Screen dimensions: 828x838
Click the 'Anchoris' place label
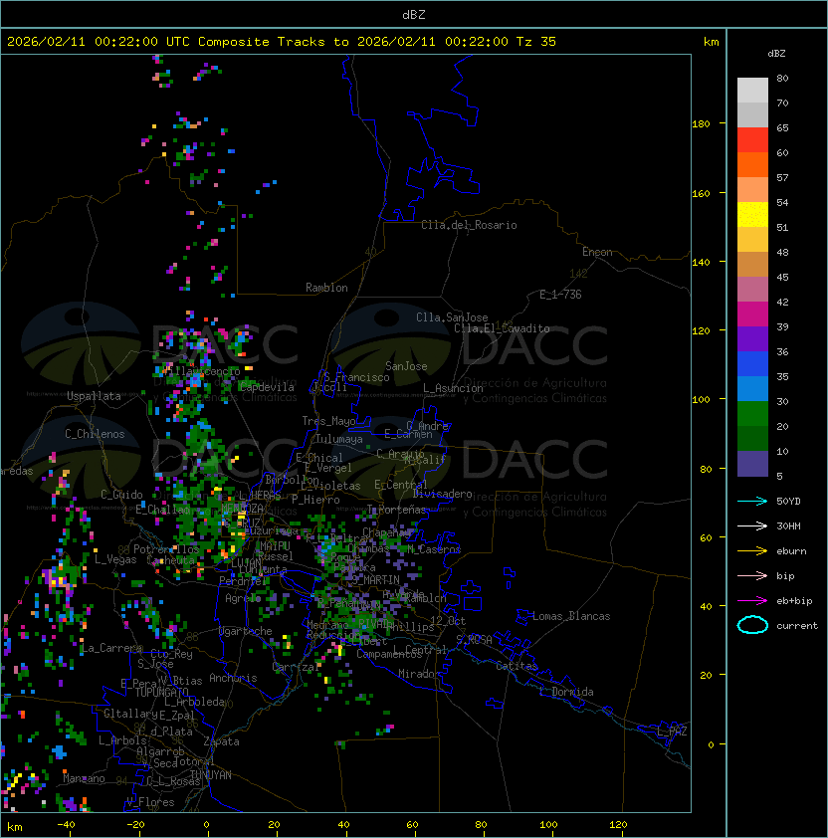coord(233,678)
